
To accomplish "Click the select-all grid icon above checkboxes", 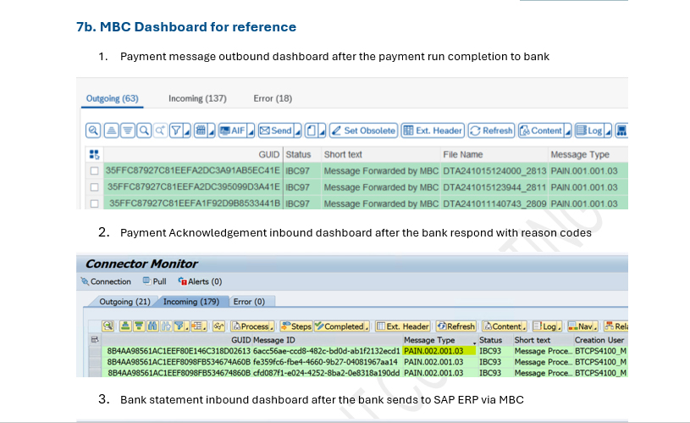I will [94, 154].
